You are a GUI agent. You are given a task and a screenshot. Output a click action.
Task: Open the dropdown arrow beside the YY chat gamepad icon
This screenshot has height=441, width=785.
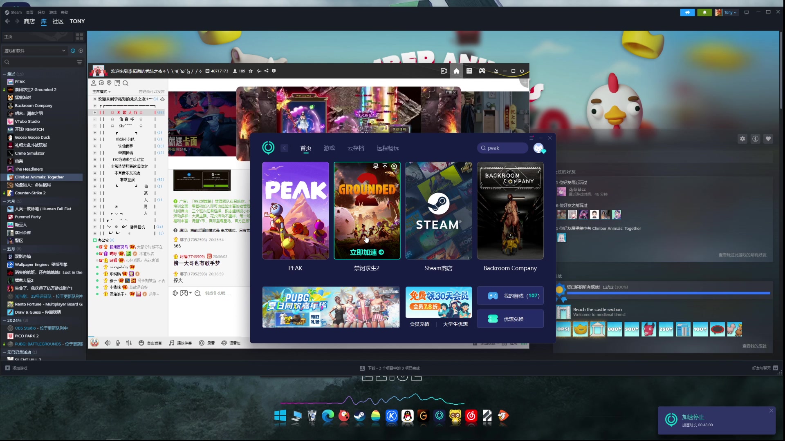(x=191, y=293)
